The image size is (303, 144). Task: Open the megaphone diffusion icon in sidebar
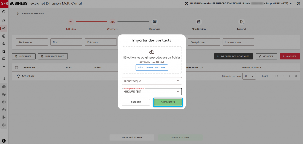(x=4, y=28)
